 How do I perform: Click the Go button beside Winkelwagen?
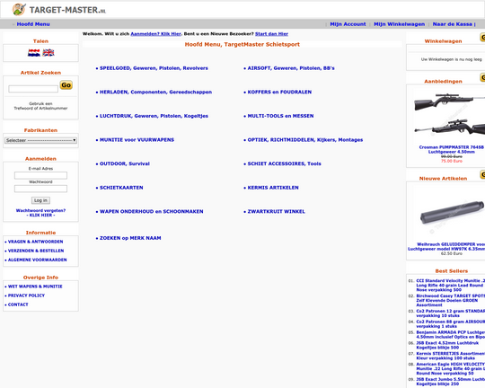[482, 37]
